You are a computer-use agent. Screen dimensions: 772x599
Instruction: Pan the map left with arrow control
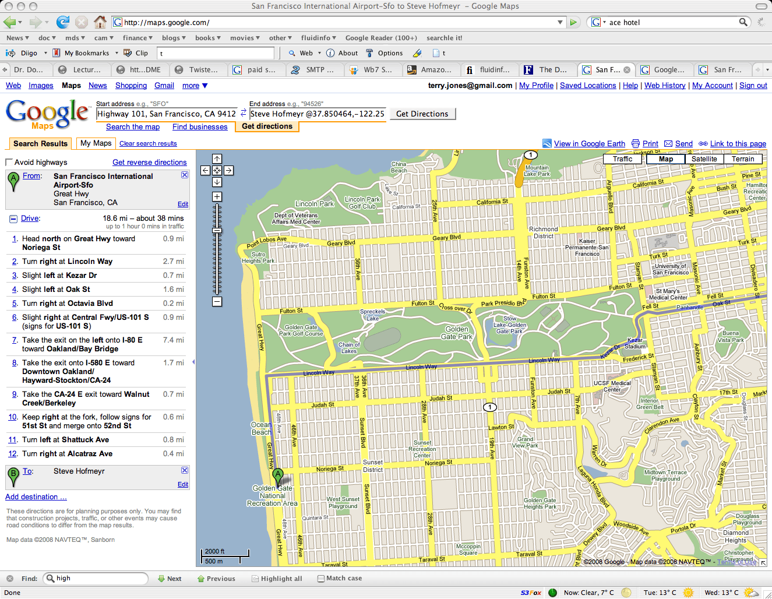click(x=205, y=170)
